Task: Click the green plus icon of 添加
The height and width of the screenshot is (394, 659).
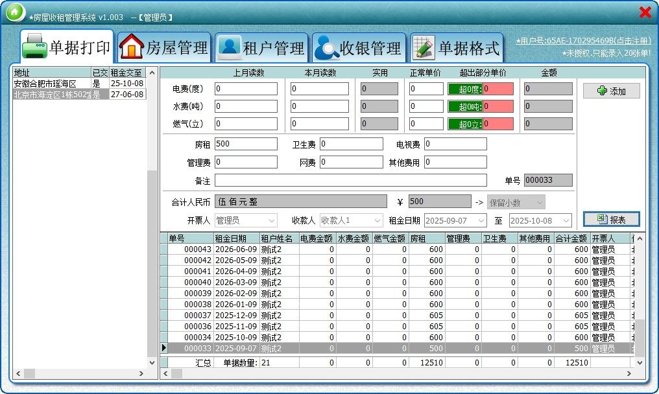Action: click(602, 91)
